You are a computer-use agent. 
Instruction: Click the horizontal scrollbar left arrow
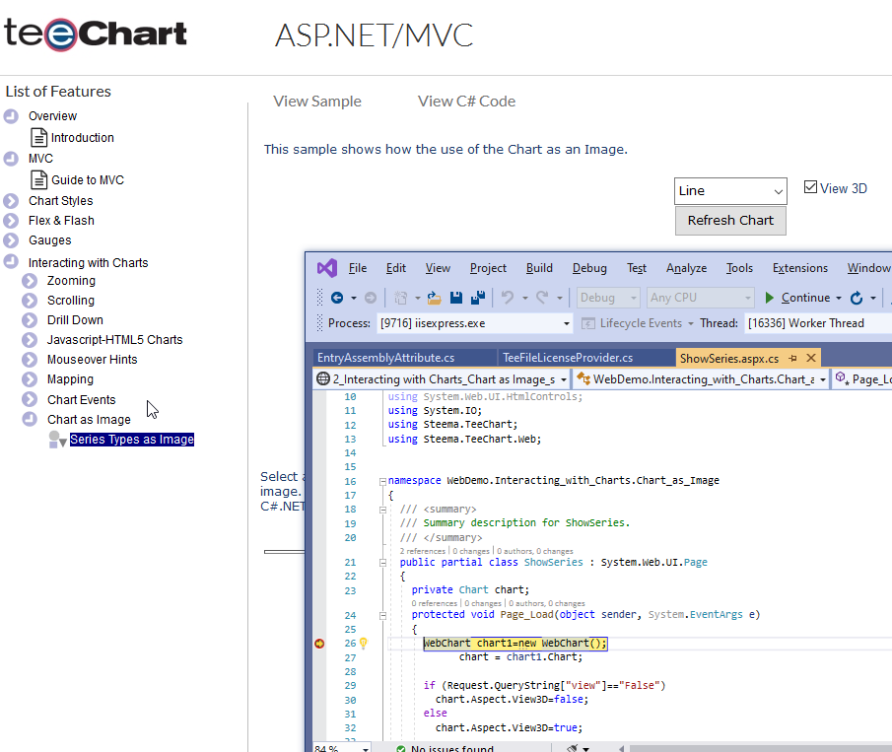point(621,749)
